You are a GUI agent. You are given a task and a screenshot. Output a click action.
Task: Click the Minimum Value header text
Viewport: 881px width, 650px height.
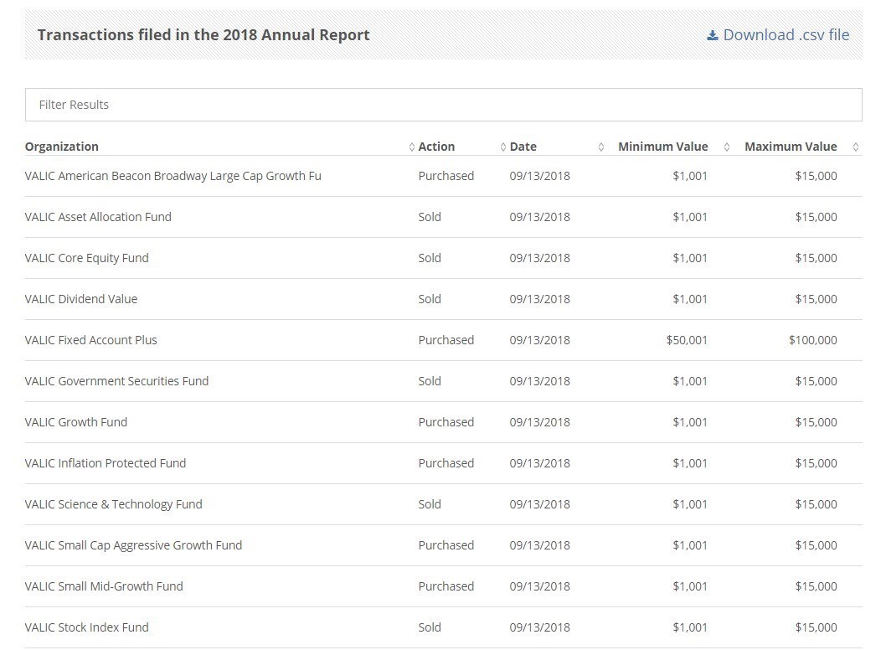(x=662, y=147)
